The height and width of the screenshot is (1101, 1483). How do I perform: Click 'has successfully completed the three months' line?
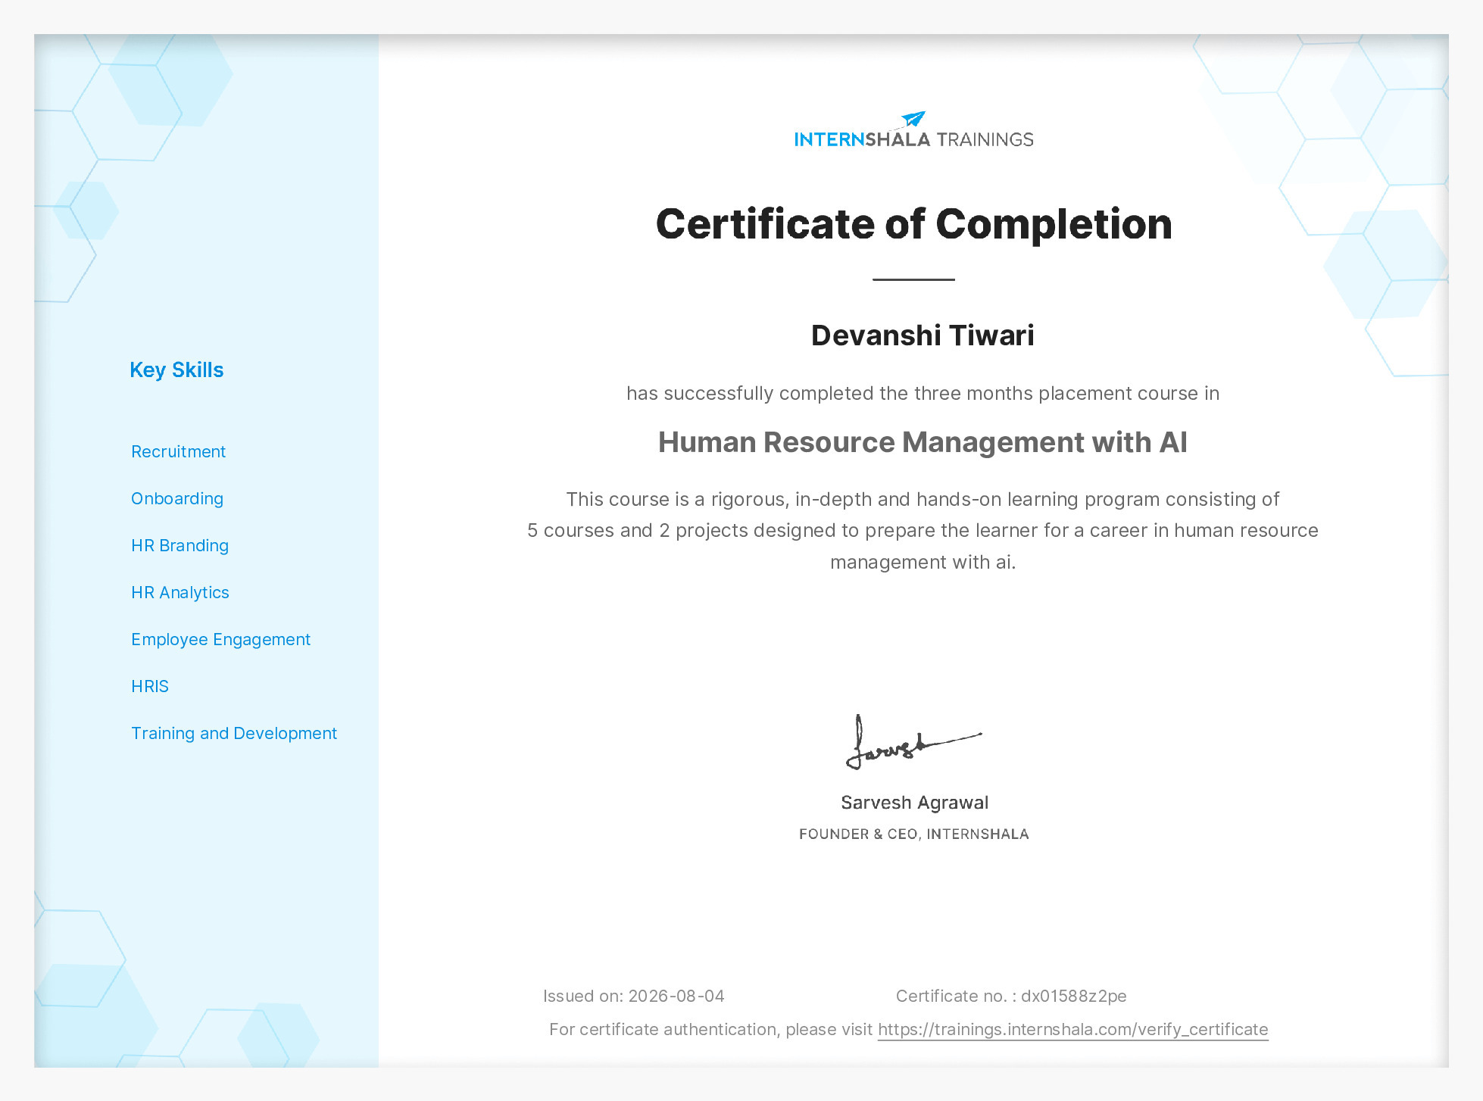pos(923,393)
